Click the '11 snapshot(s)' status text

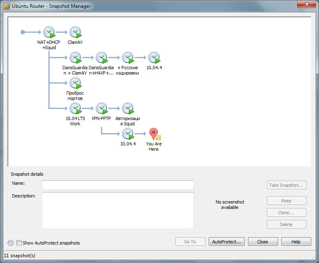tap(20, 256)
